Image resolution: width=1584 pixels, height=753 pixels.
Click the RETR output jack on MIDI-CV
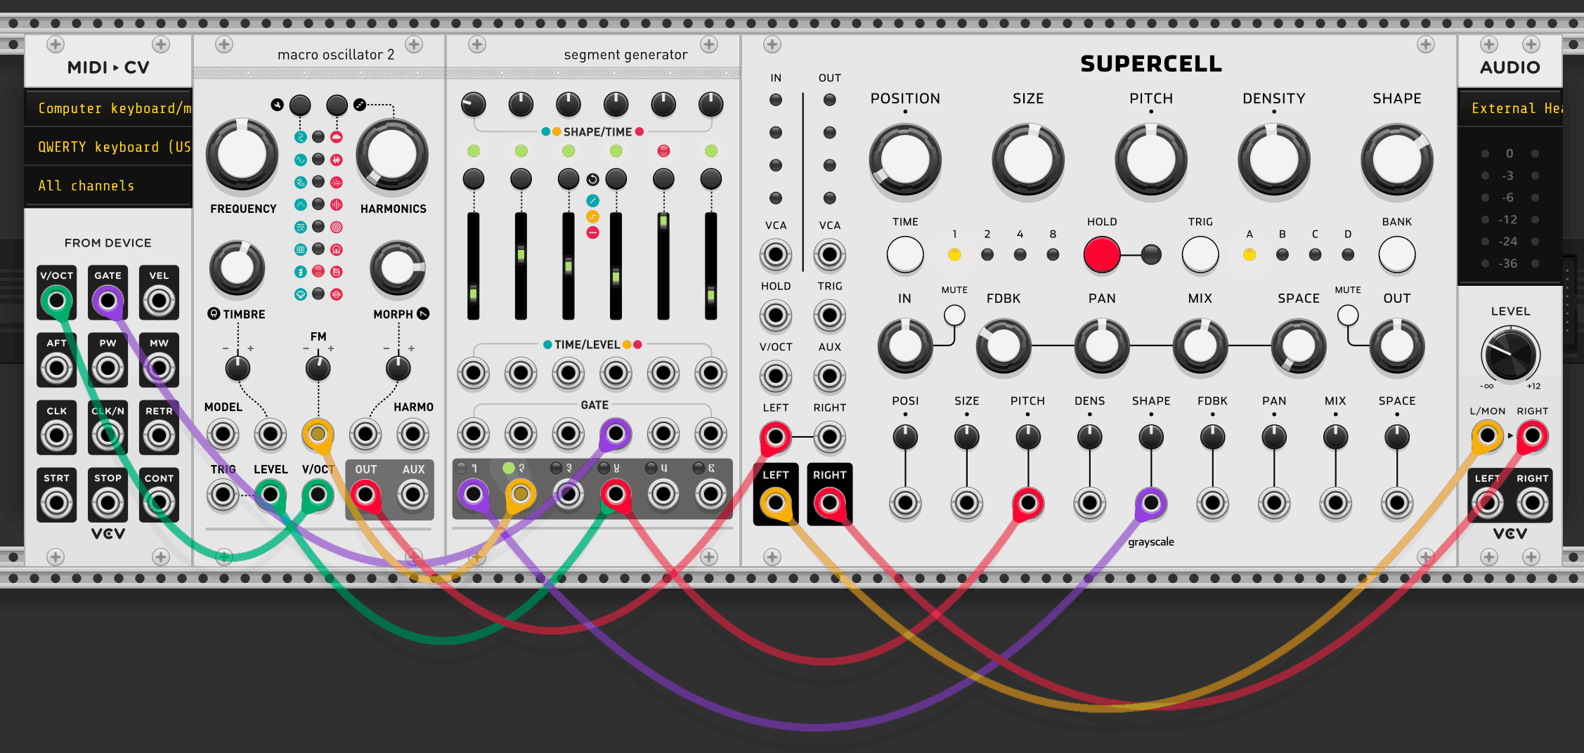pos(159,436)
